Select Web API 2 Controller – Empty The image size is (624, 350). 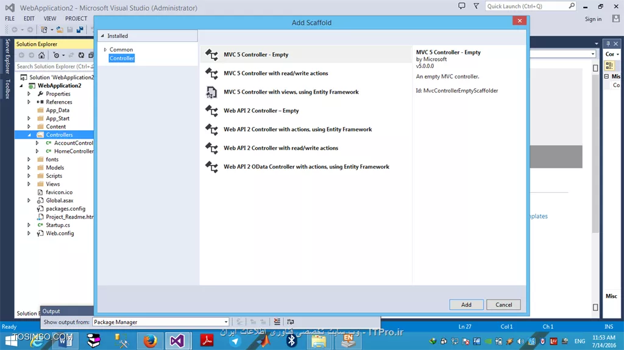coord(306,111)
